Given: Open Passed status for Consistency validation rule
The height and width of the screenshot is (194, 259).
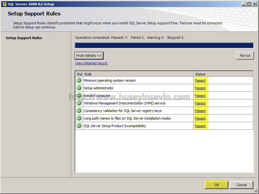Looking at the screenshot, I should [x=200, y=111].
